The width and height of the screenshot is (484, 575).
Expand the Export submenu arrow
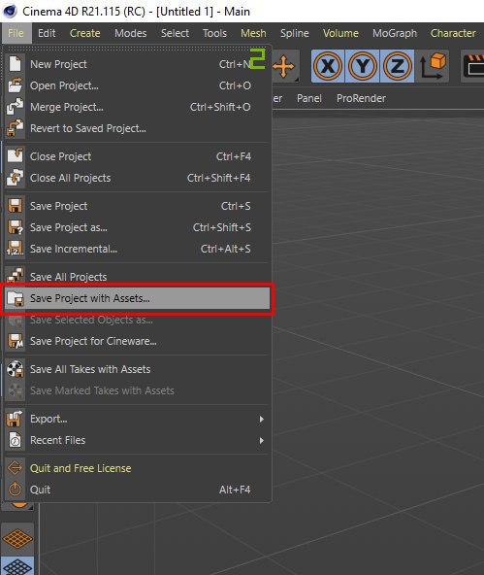click(262, 419)
